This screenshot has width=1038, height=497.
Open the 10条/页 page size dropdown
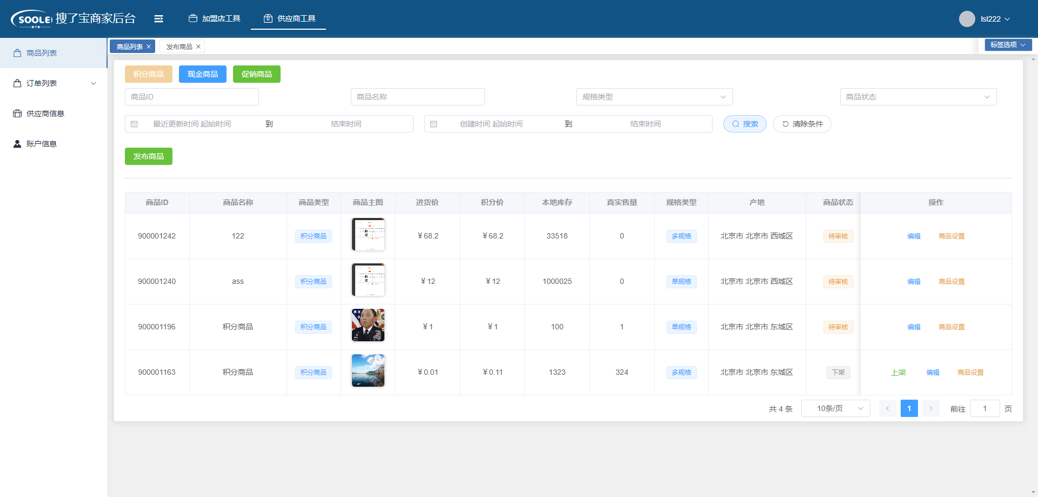835,408
